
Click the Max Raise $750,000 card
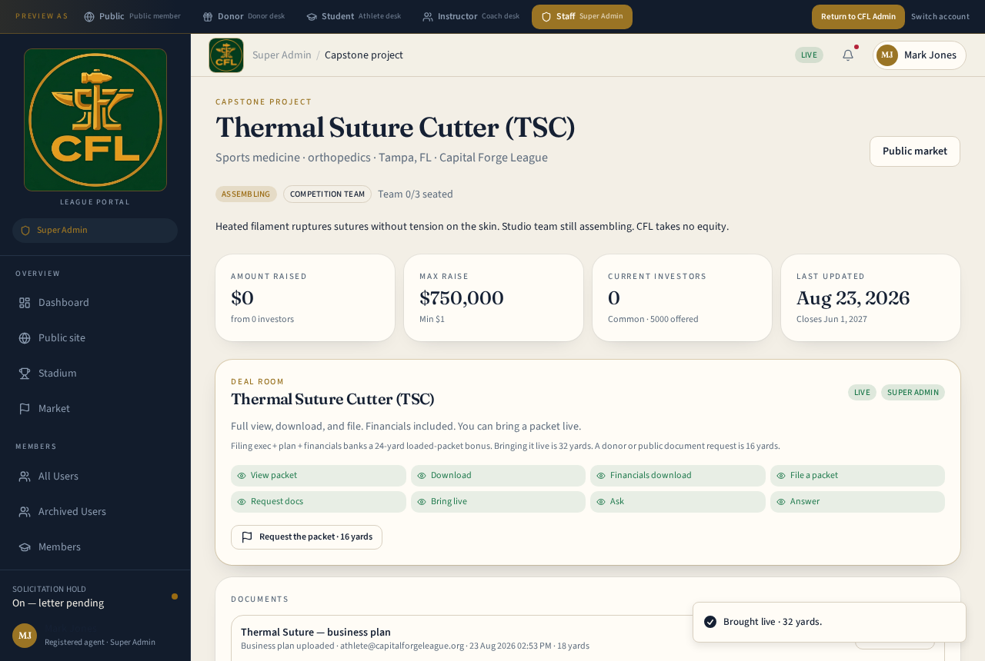tap(494, 298)
